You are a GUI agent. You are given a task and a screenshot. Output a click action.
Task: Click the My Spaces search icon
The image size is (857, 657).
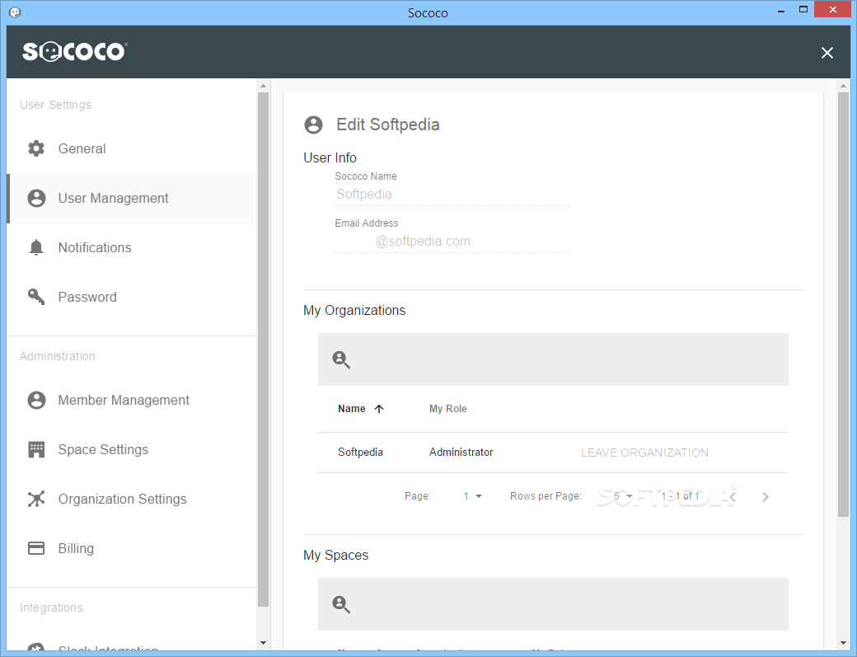[341, 604]
